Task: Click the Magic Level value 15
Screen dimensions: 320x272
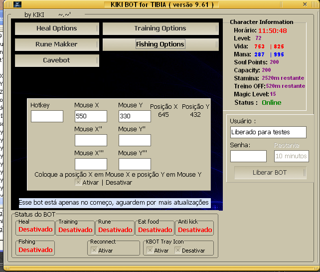Action: (x=273, y=94)
